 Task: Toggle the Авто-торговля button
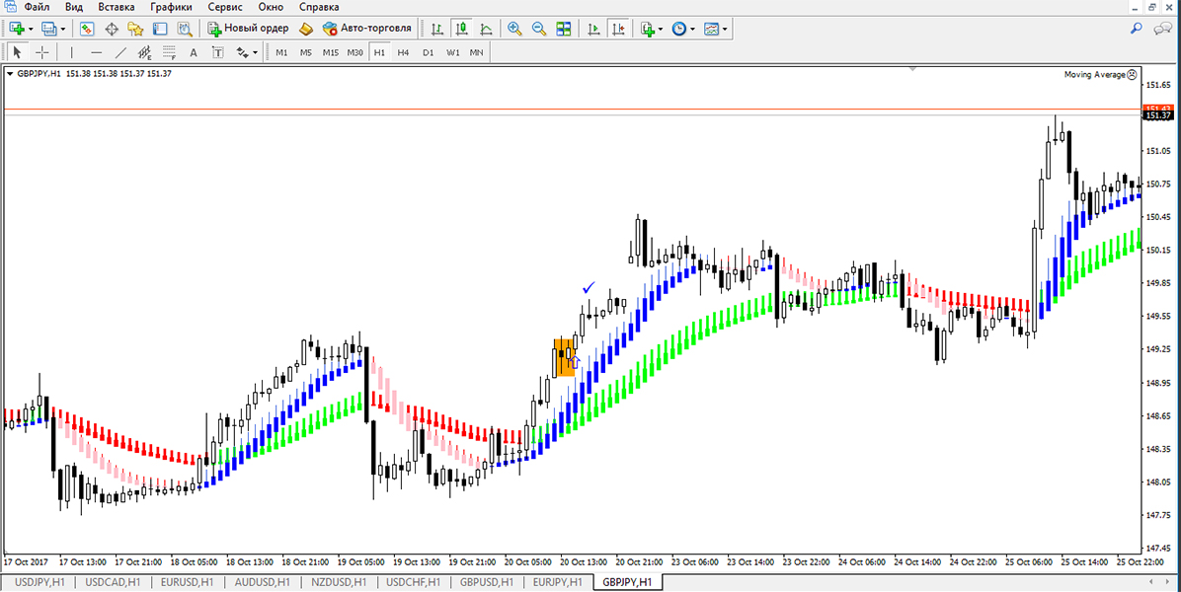[366, 29]
